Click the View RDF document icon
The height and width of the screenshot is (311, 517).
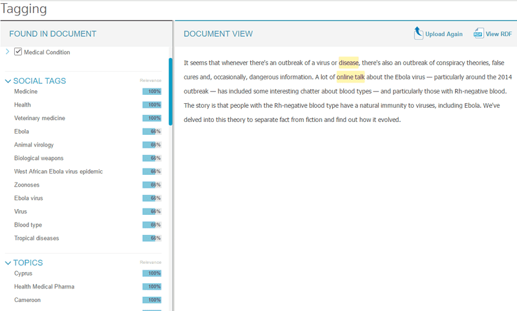[x=478, y=34]
